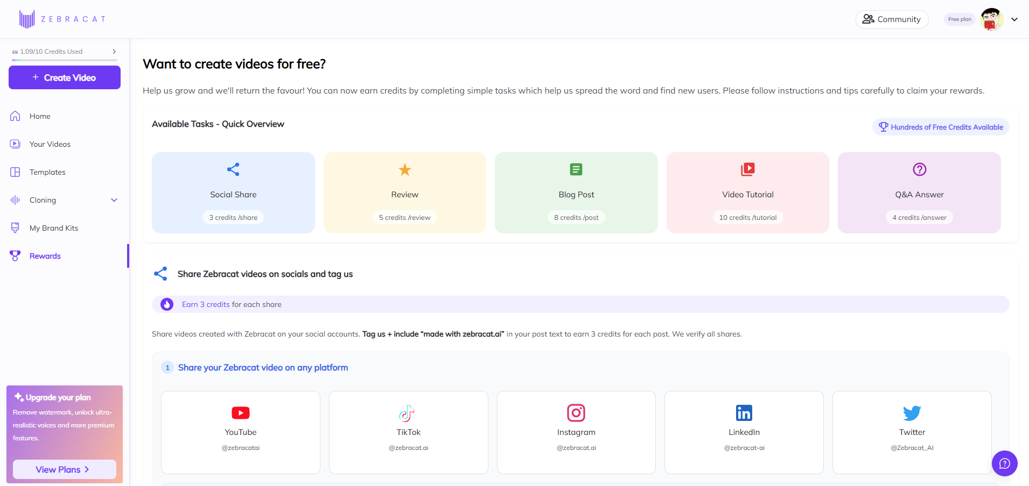Screen dimensions: 1029x486
Task: Open the LinkedIn @zebracat-ai card
Action: pyautogui.click(x=744, y=432)
